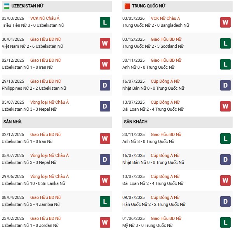Click the D badge for Nhật Bản 16/07 top match
This screenshot has height=230, width=233.
point(225,85)
